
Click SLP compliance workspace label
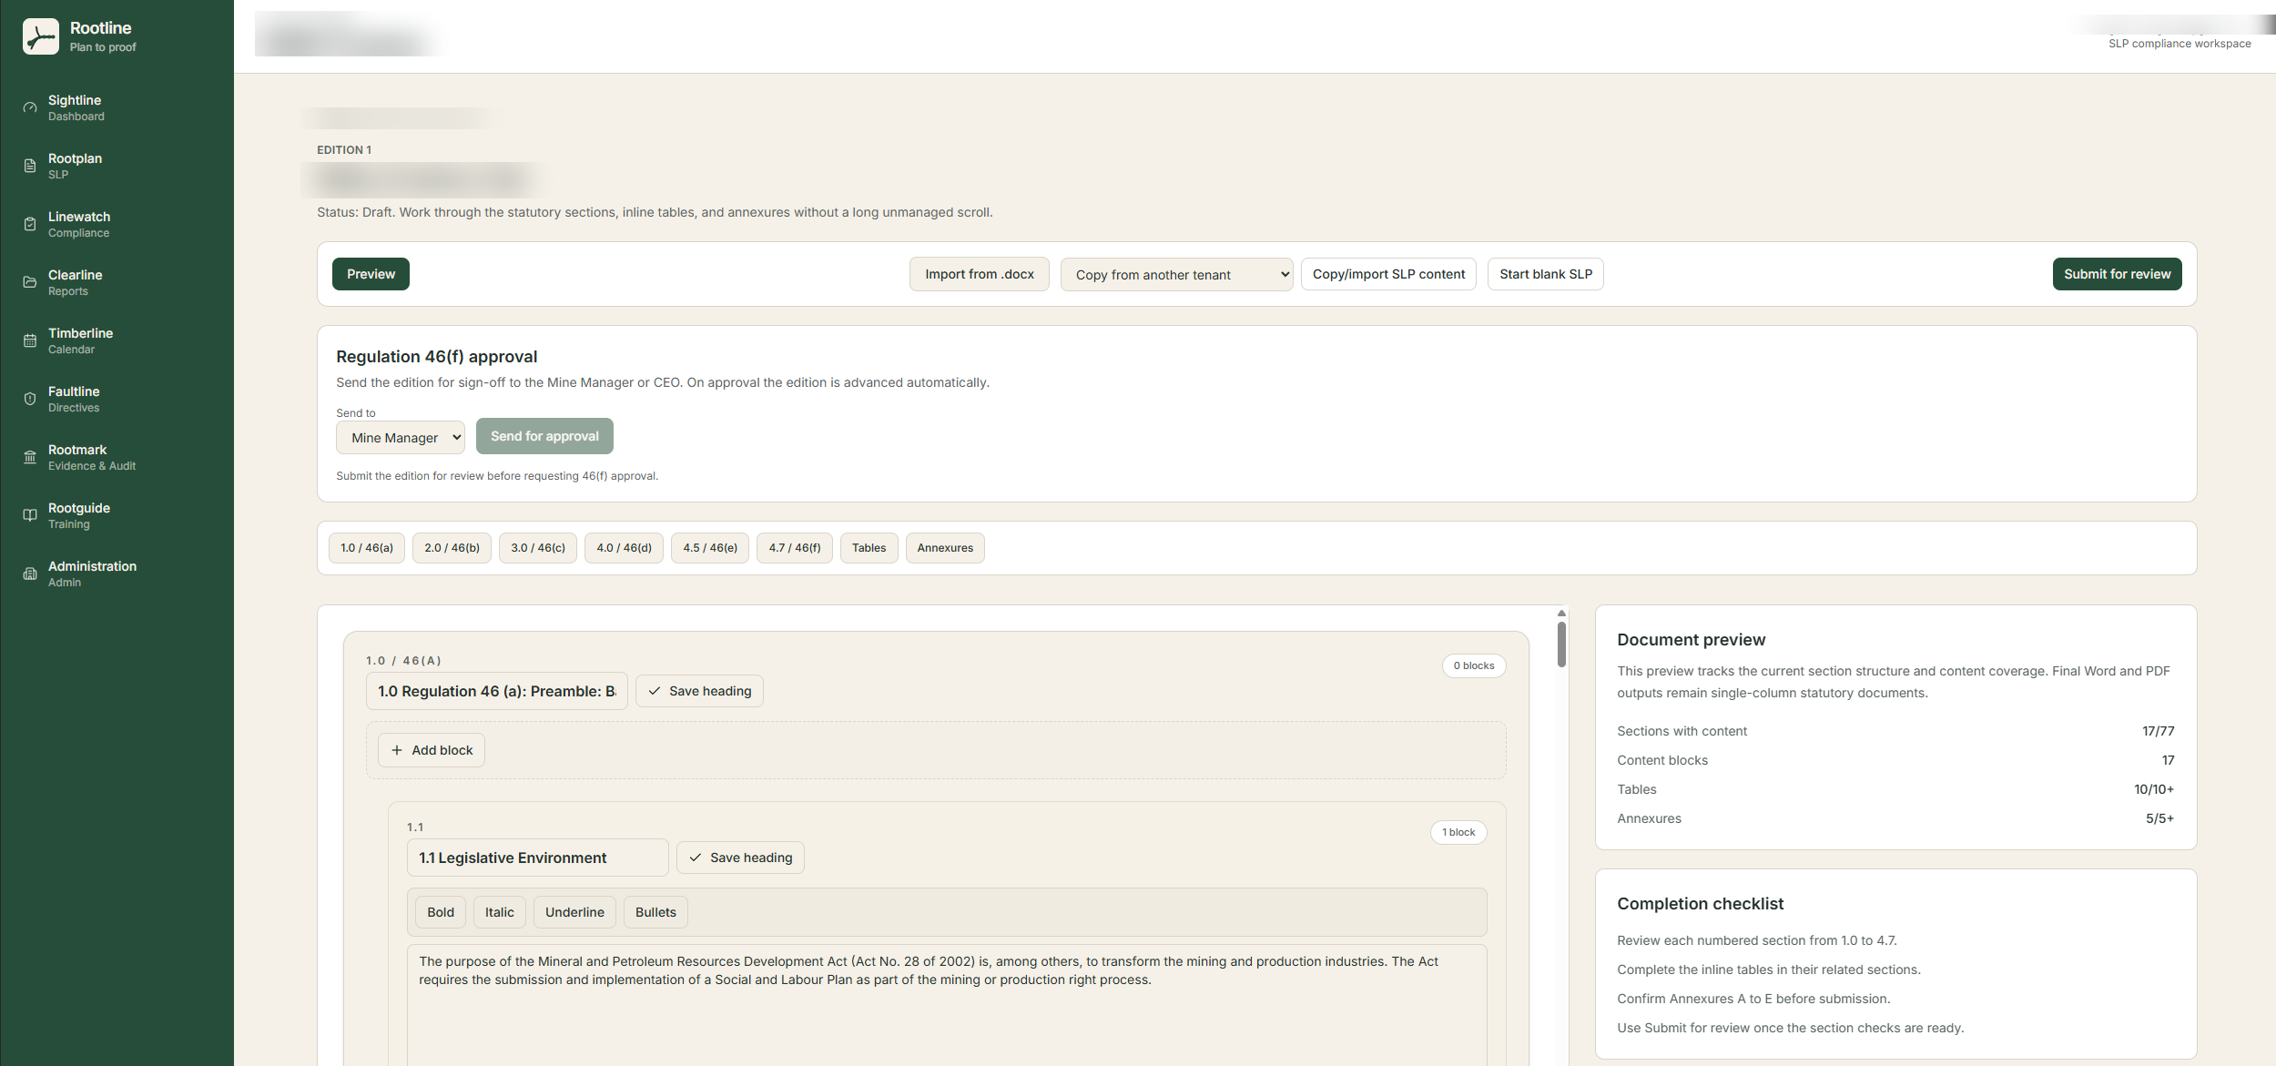pos(2179,44)
